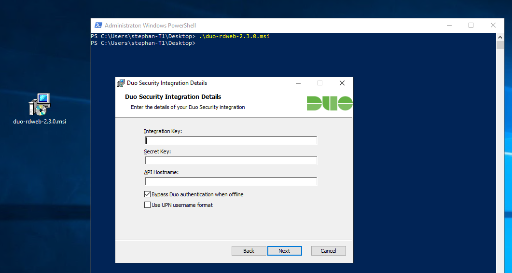Close the Duo Security Integration dialog
This screenshot has height=273, width=512.
coord(342,83)
